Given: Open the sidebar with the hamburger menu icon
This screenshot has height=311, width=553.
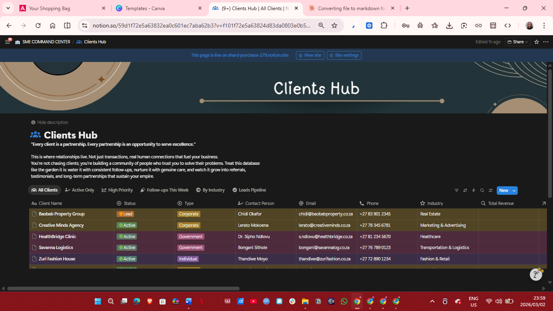Looking at the screenshot, I should click(x=7, y=41).
